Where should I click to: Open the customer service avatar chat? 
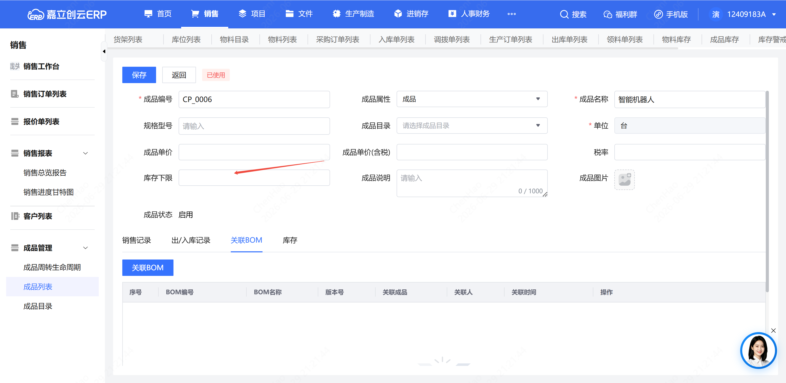[x=758, y=350]
